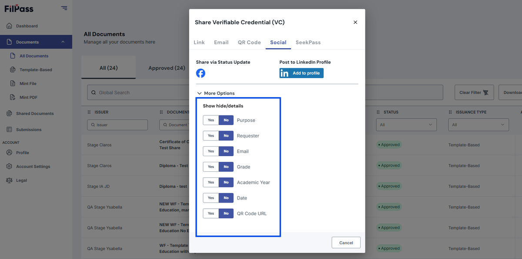Collapse the More Options section

[216, 93]
